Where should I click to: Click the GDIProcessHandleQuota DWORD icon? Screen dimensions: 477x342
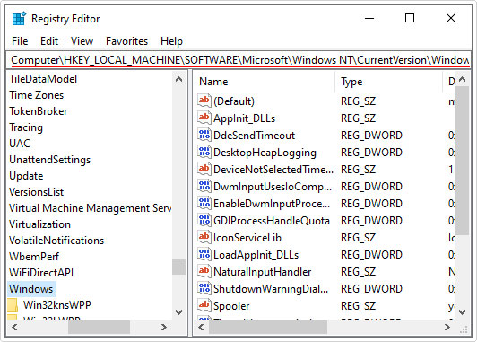[204, 220]
